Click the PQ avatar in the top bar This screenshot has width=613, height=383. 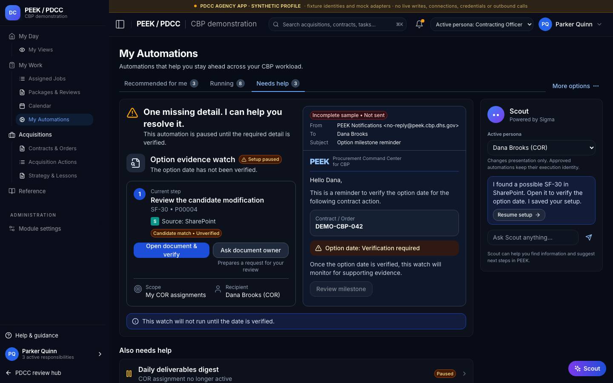pos(545,24)
